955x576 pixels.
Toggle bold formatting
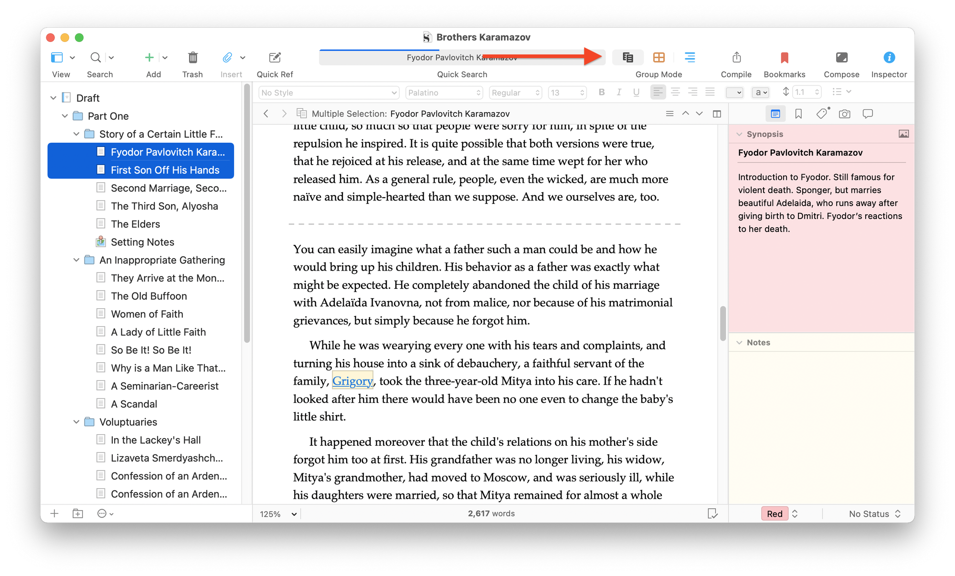pyautogui.click(x=601, y=93)
